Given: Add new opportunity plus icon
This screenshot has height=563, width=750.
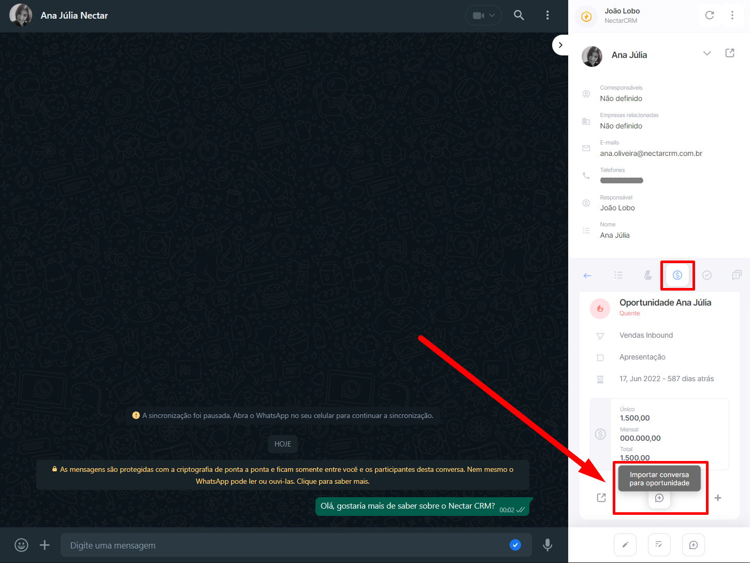Looking at the screenshot, I should (718, 498).
